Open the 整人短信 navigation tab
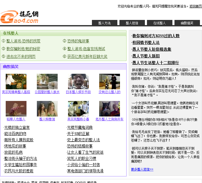Viewport: 202px width, 183px height. (x=132, y=23)
